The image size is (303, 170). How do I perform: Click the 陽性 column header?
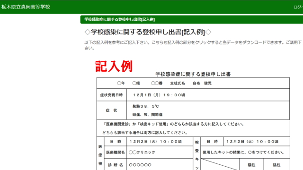[251, 165]
